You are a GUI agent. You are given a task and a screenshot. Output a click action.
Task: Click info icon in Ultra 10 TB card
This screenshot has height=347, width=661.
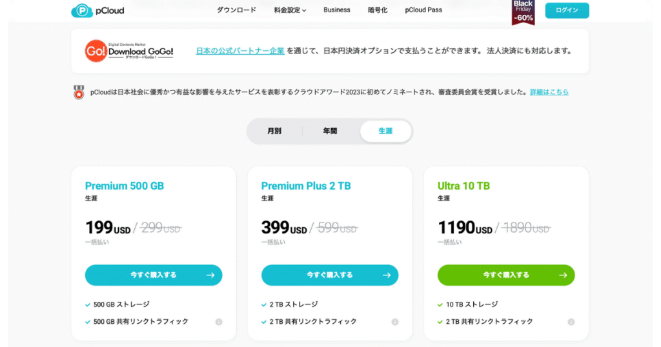[x=571, y=322]
